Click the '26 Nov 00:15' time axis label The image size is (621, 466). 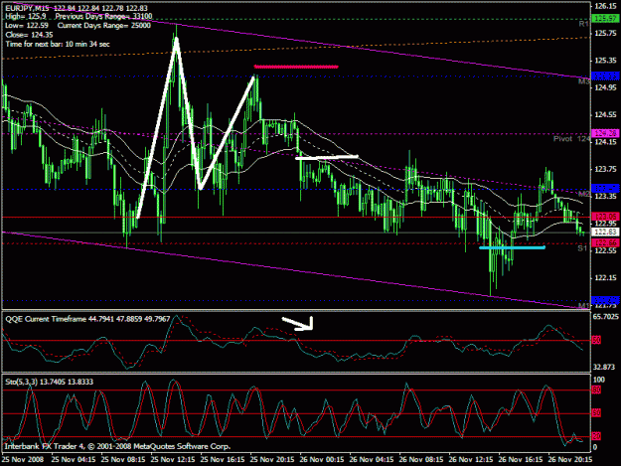click(322, 460)
